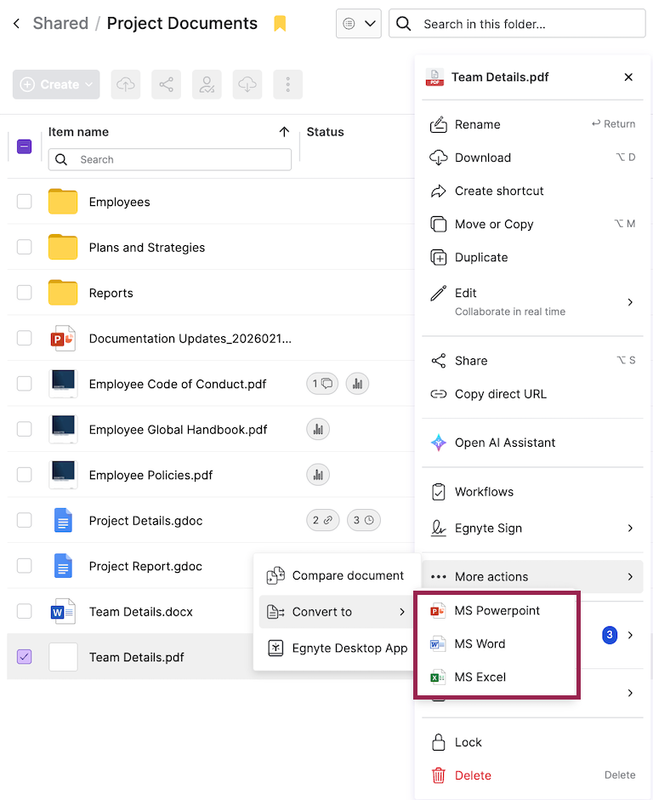Click the share icon in the toolbar
653x800 pixels.
pos(166,84)
